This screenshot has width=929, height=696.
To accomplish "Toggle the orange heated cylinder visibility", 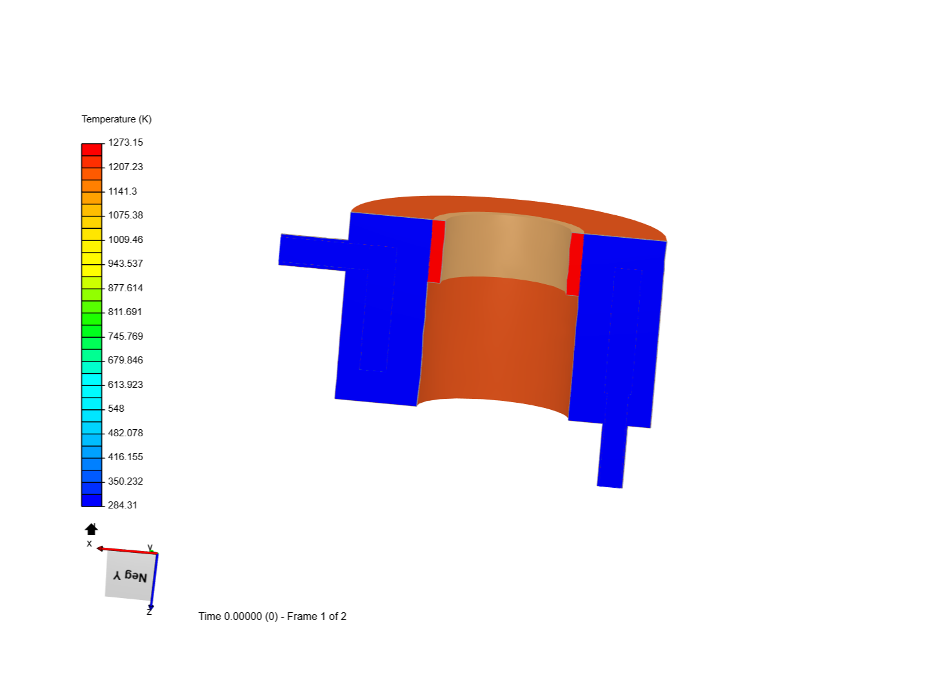I will (497, 348).
